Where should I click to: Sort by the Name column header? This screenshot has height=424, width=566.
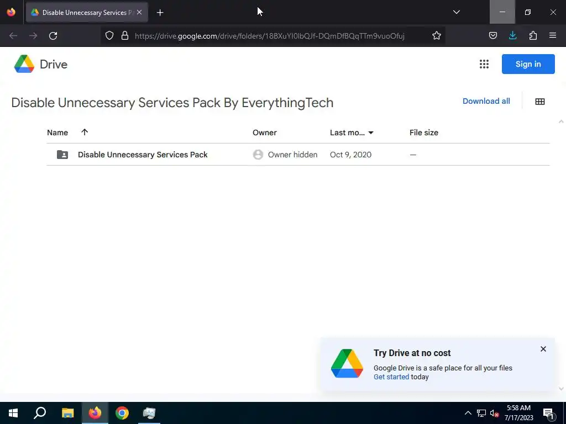[x=57, y=132]
